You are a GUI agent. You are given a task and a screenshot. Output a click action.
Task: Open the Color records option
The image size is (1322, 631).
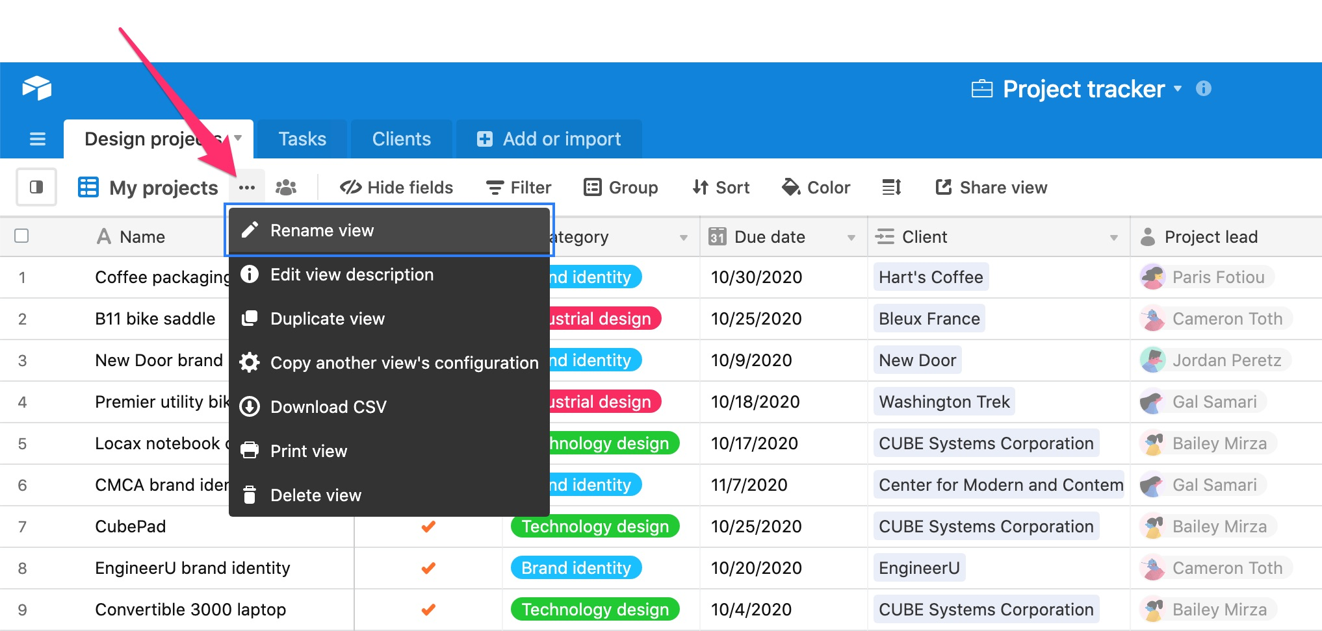(x=816, y=188)
